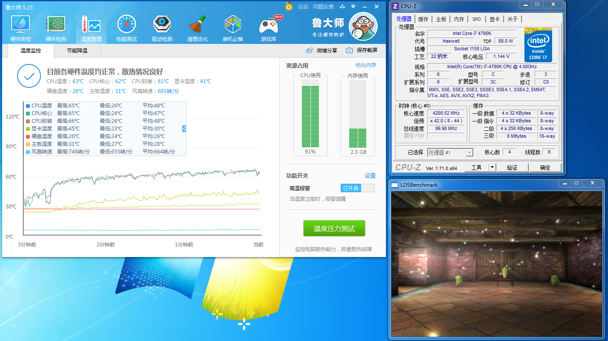Switch to the 温度监控 tab
Screen dimensions: 608x341
pos(31,51)
